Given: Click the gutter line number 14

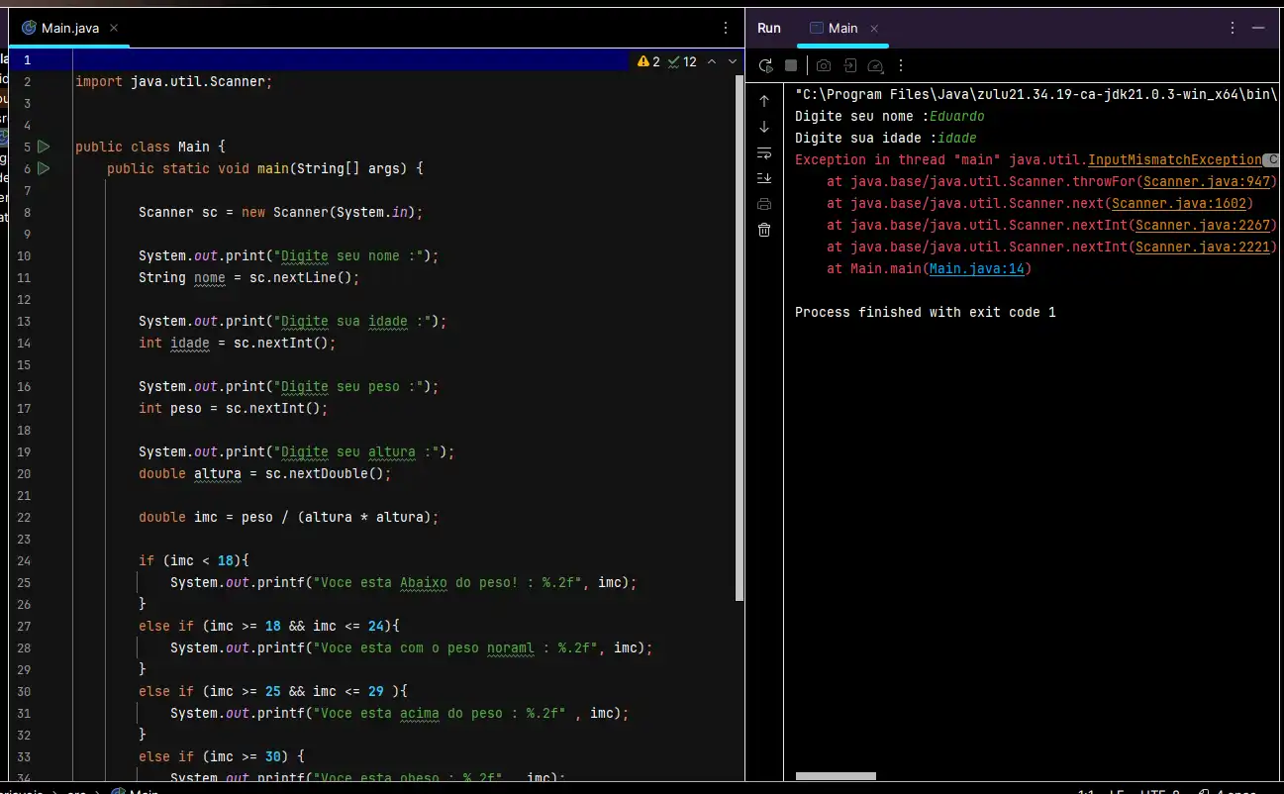Looking at the screenshot, I should pyautogui.click(x=24, y=343).
